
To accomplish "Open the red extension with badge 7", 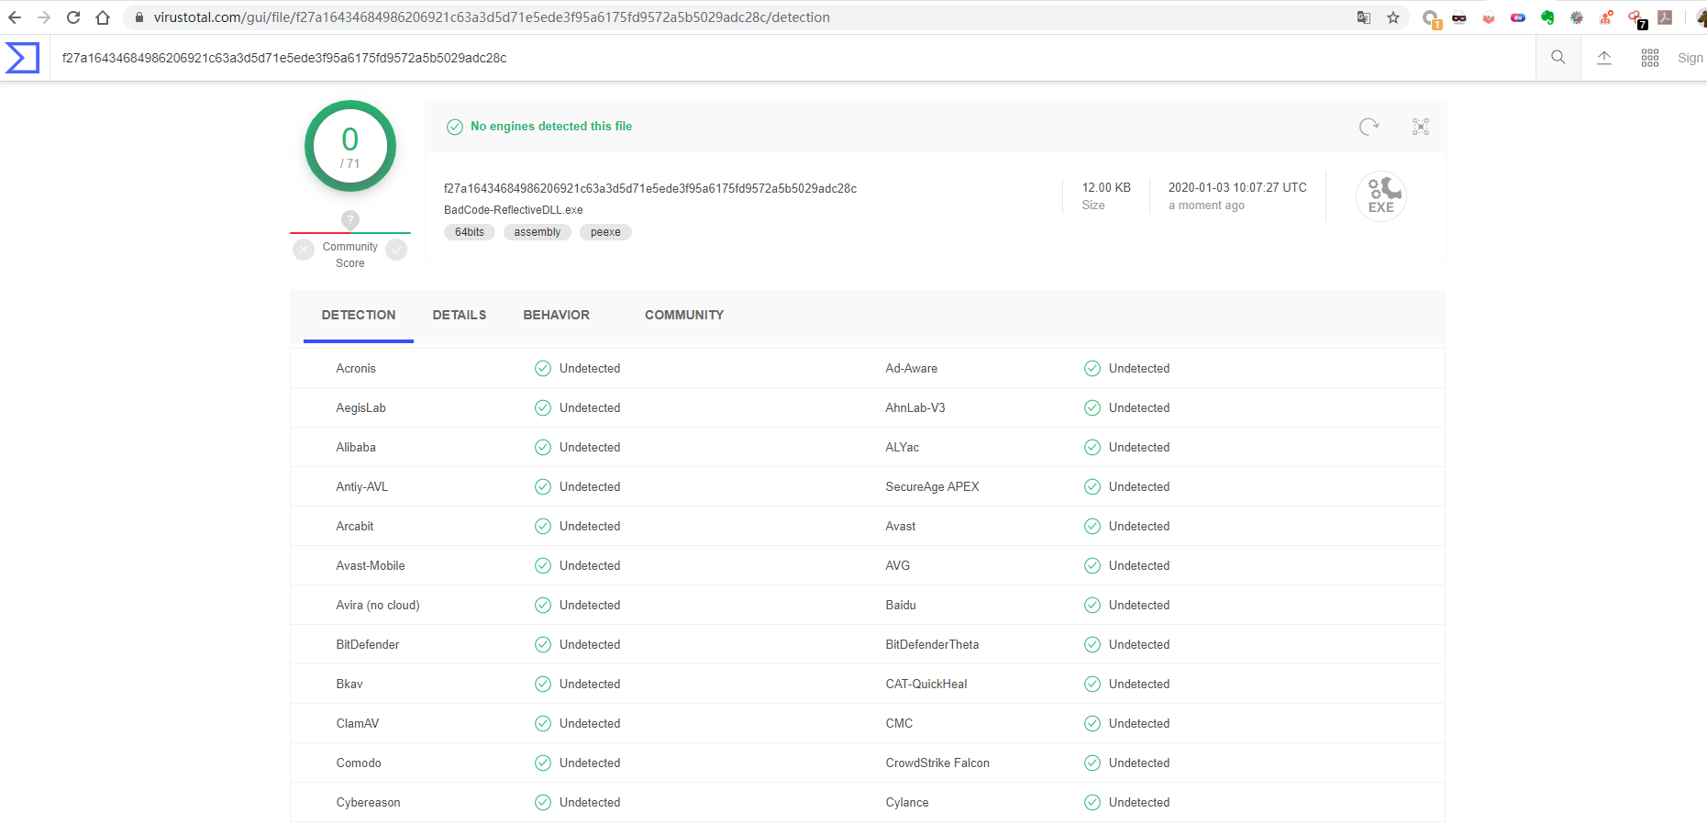I will tap(1637, 18).
